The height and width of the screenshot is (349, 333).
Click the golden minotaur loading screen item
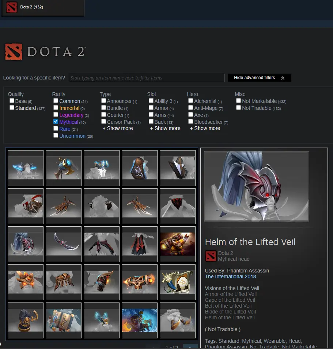tap(177, 244)
